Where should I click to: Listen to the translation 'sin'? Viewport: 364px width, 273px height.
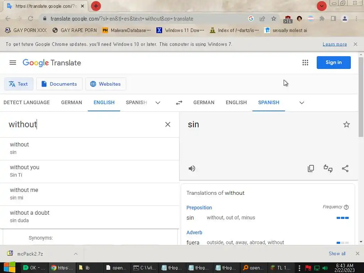[192, 168]
